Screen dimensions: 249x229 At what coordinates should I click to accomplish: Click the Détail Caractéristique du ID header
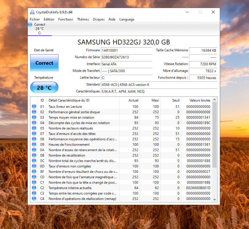pos(83,100)
